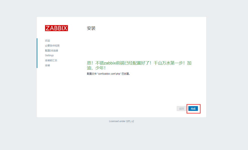
Task: Select the 安装 step in sidebar list
Action: (47, 65)
